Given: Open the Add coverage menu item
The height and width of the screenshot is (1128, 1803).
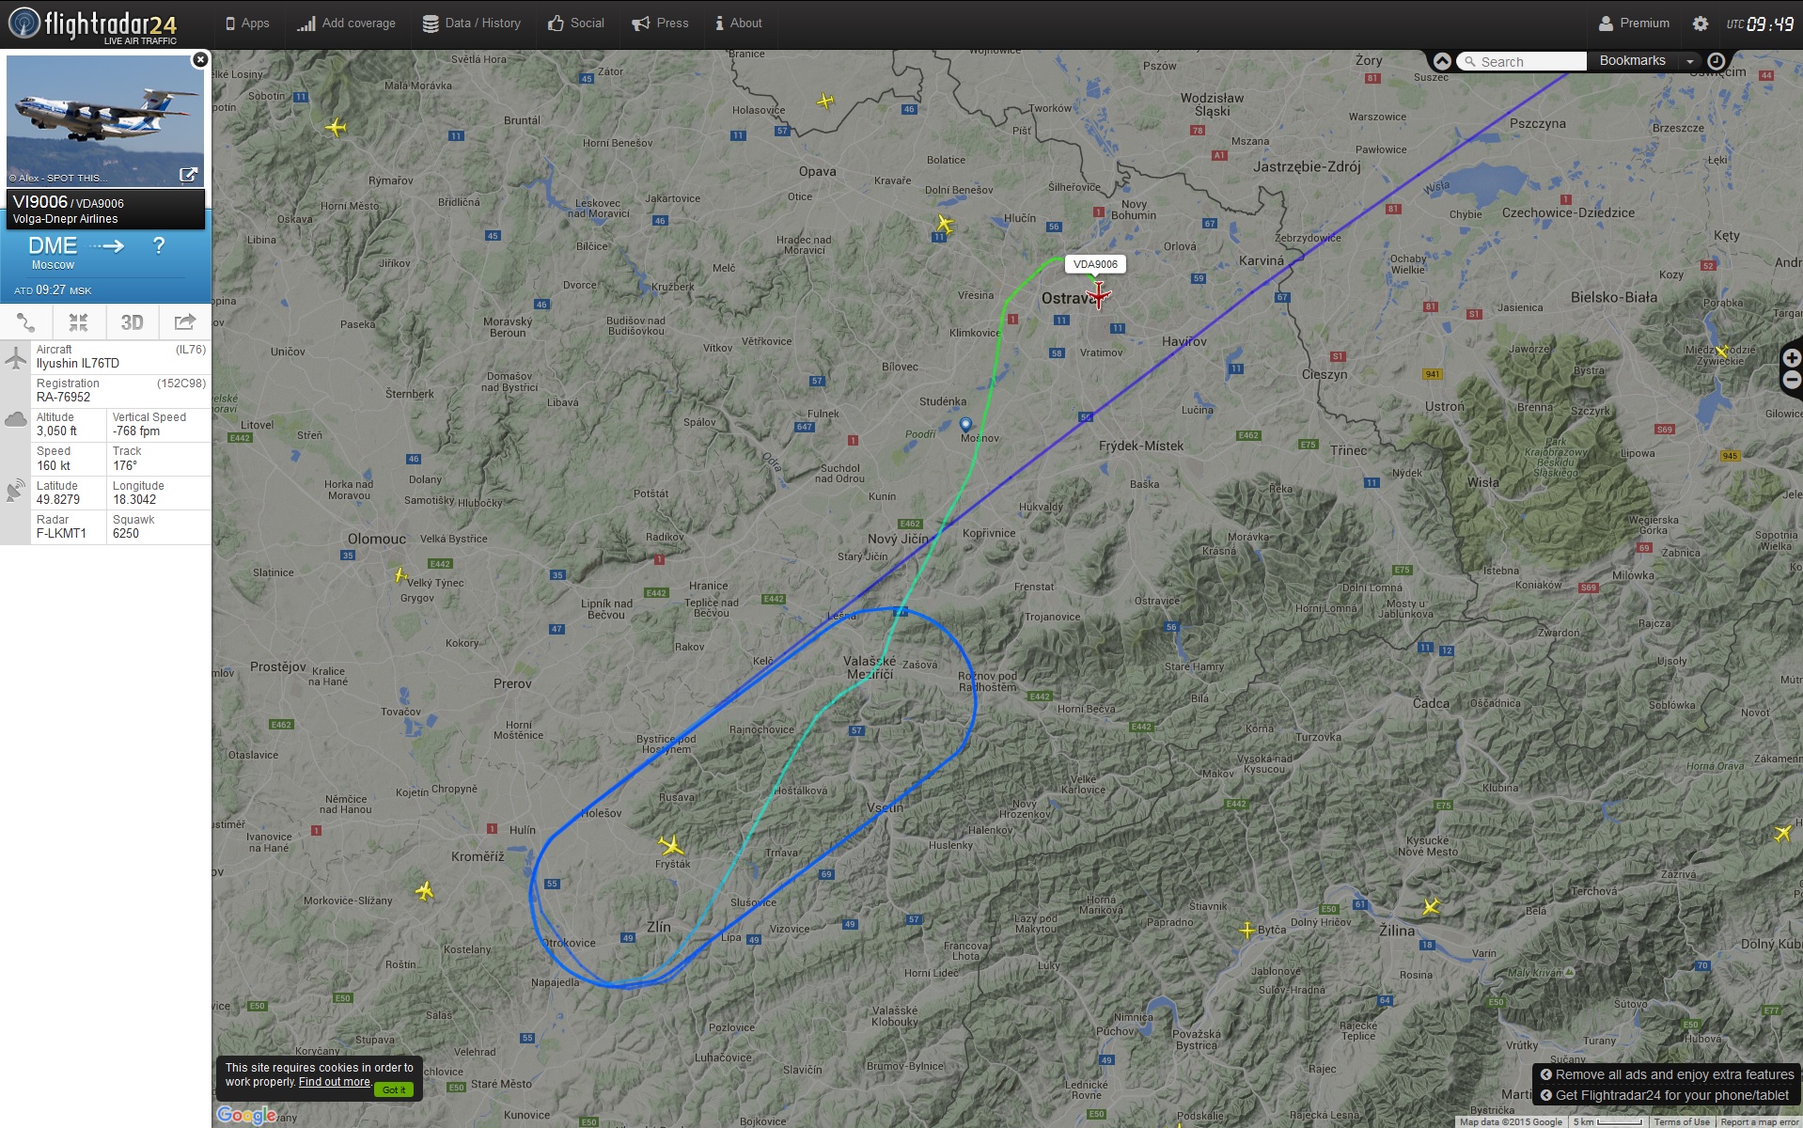Looking at the screenshot, I should [346, 23].
